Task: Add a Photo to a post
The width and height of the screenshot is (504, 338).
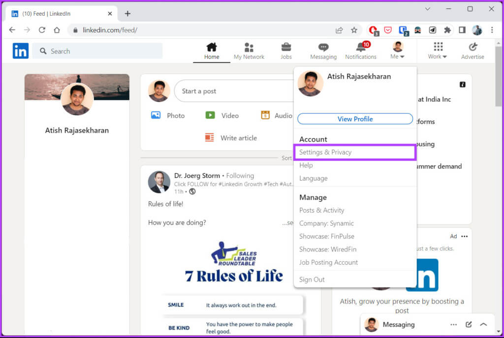Action: [168, 115]
